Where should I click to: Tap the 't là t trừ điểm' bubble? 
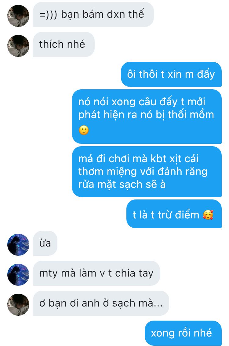(x=174, y=214)
